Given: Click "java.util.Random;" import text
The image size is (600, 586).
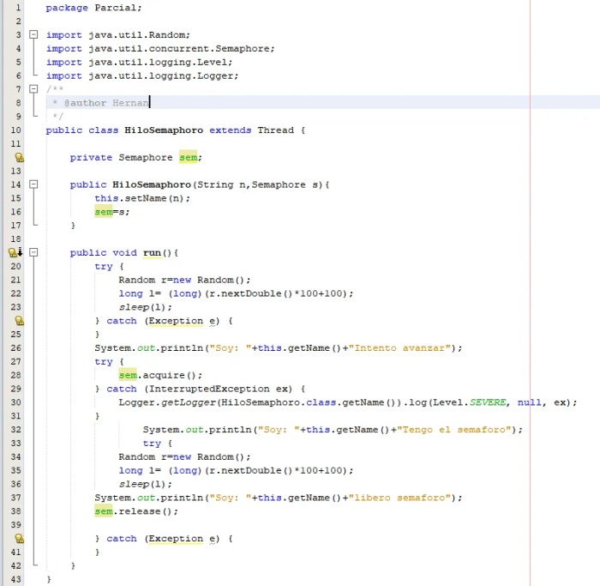Looking at the screenshot, I should 139,35.
